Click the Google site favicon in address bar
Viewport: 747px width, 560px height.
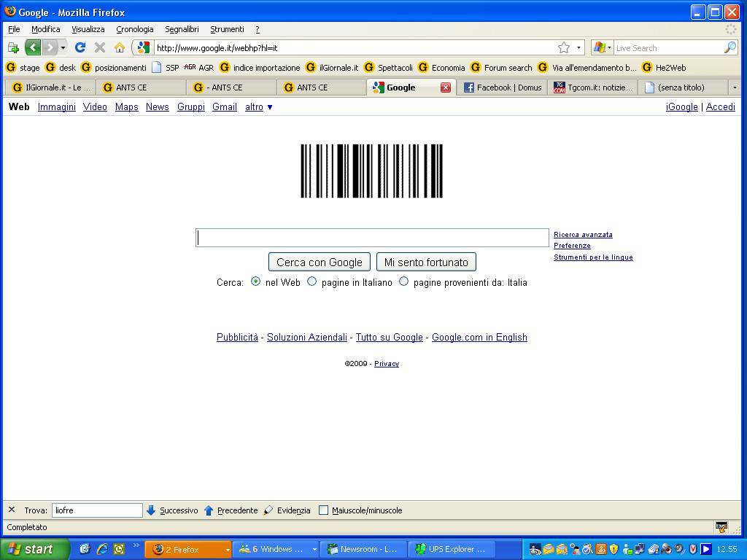point(143,47)
